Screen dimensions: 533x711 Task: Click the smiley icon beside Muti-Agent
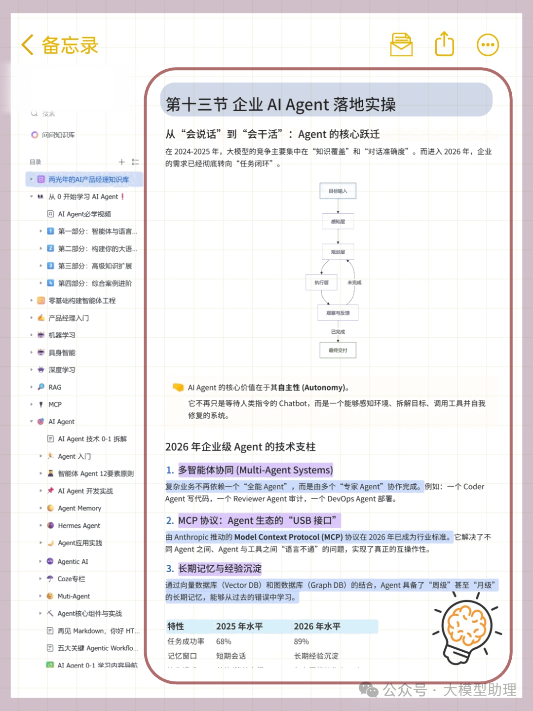click(x=50, y=596)
